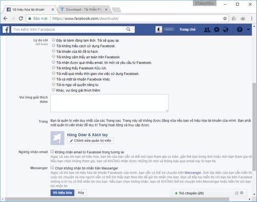The height and width of the screenshot is (202, 257).
Task: Select 'Tôi không cảm thấy an toàn' radio
Action: tap(53, 57)
